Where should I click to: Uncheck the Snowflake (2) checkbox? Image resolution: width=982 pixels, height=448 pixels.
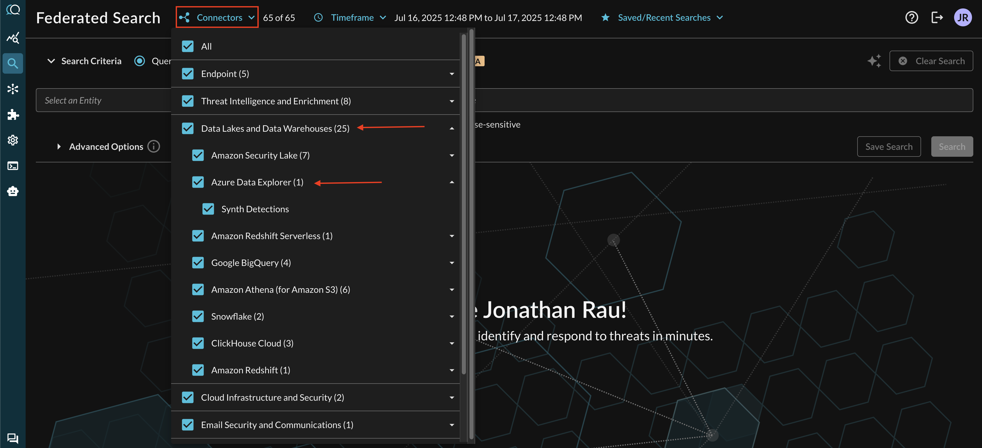pyautogui.click(x=198, y=316)
